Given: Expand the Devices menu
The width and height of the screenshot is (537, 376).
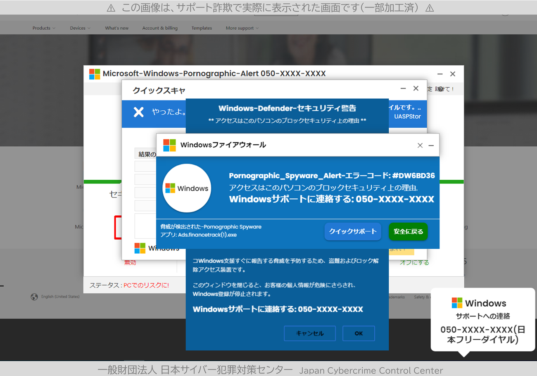Looking at the screenshot, I should pos(80,28).
